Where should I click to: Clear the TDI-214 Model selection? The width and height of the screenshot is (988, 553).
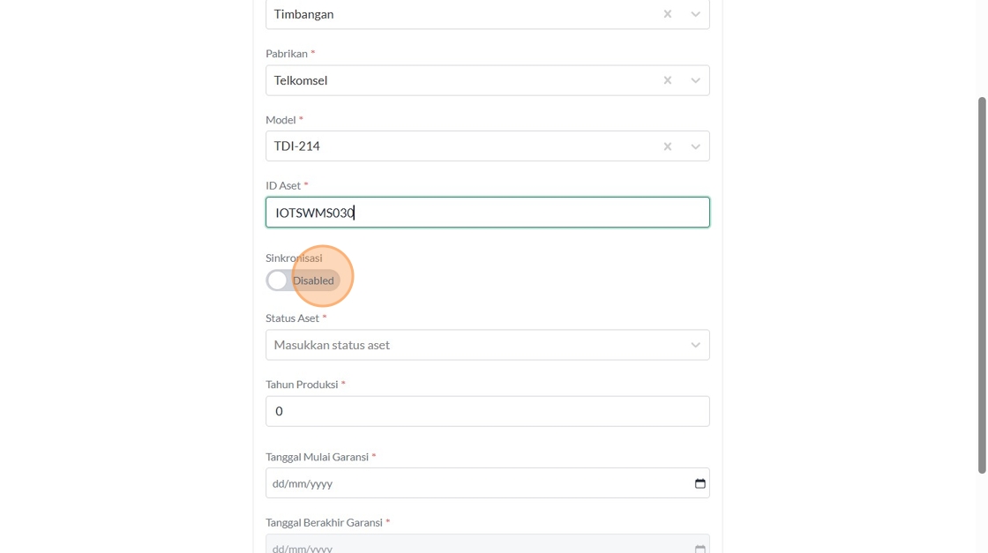(x=668, y=146)
